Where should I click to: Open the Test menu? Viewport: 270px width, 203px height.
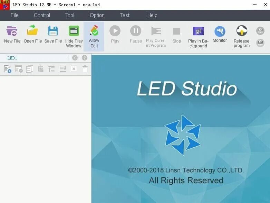point(125,15)
